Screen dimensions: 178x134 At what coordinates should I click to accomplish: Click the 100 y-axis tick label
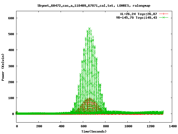(11, 98)
